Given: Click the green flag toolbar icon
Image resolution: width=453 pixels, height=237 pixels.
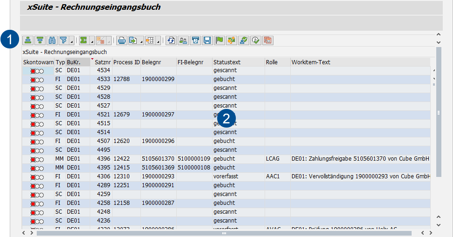Looking at the screenshot, I should 220,41.
